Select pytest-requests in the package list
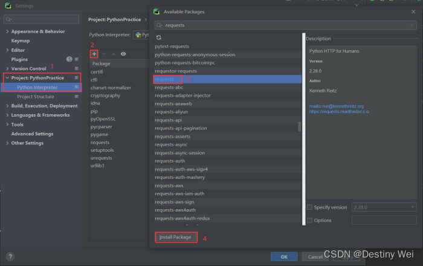This screenshot has height=266, width=423. coord(228,47)
